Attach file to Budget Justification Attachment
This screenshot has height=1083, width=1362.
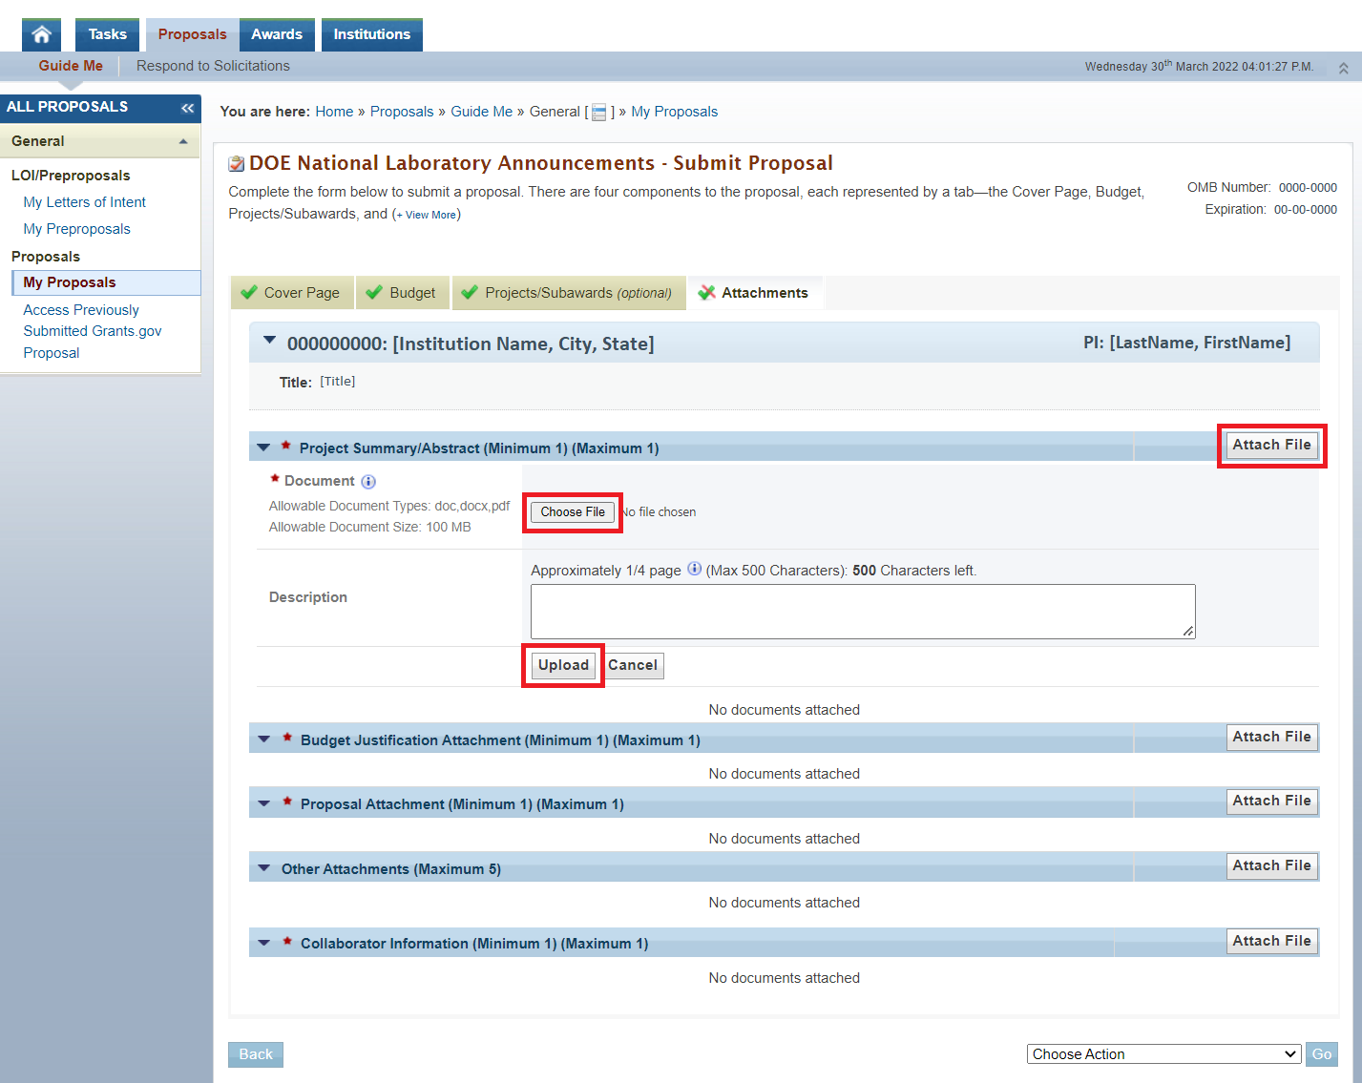pyautogui.click(x=1271, y=737)
